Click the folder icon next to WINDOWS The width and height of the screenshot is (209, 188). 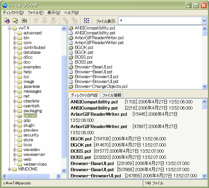click(x=14, y=169)
